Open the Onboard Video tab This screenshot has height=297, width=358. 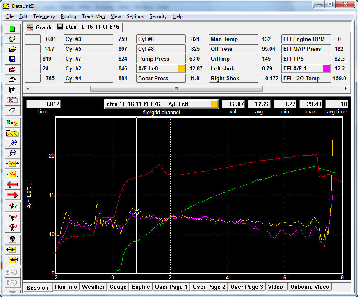tap(310, 287)
